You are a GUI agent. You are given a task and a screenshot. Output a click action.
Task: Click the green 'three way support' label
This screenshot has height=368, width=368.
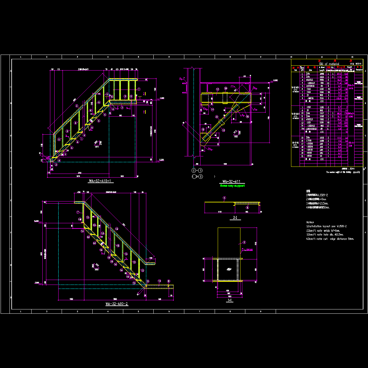click(232, 186)
